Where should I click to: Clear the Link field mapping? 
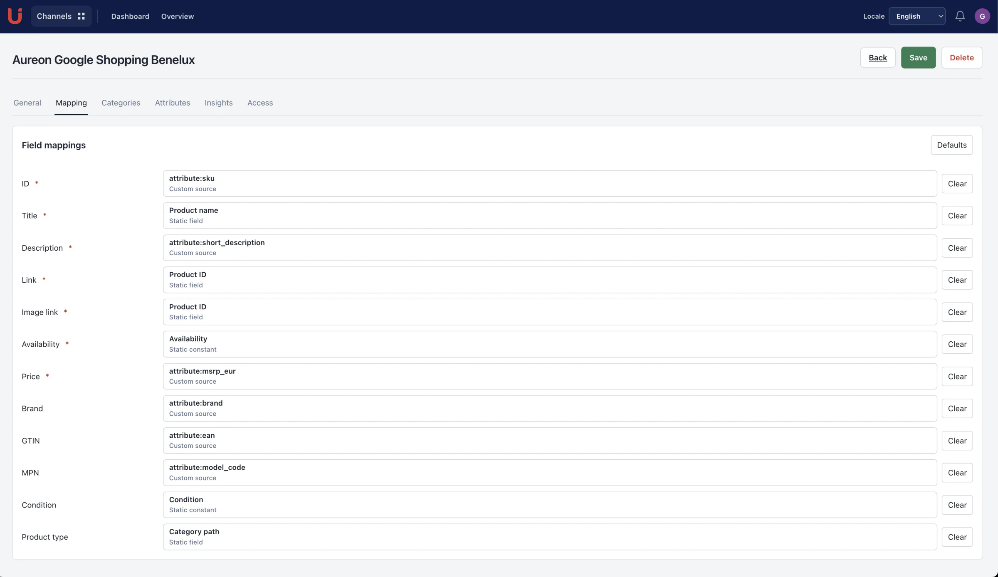point(957,280)
